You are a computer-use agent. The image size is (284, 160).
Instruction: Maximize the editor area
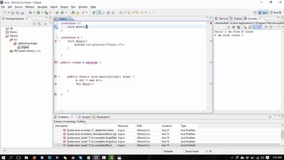point(210,18)
